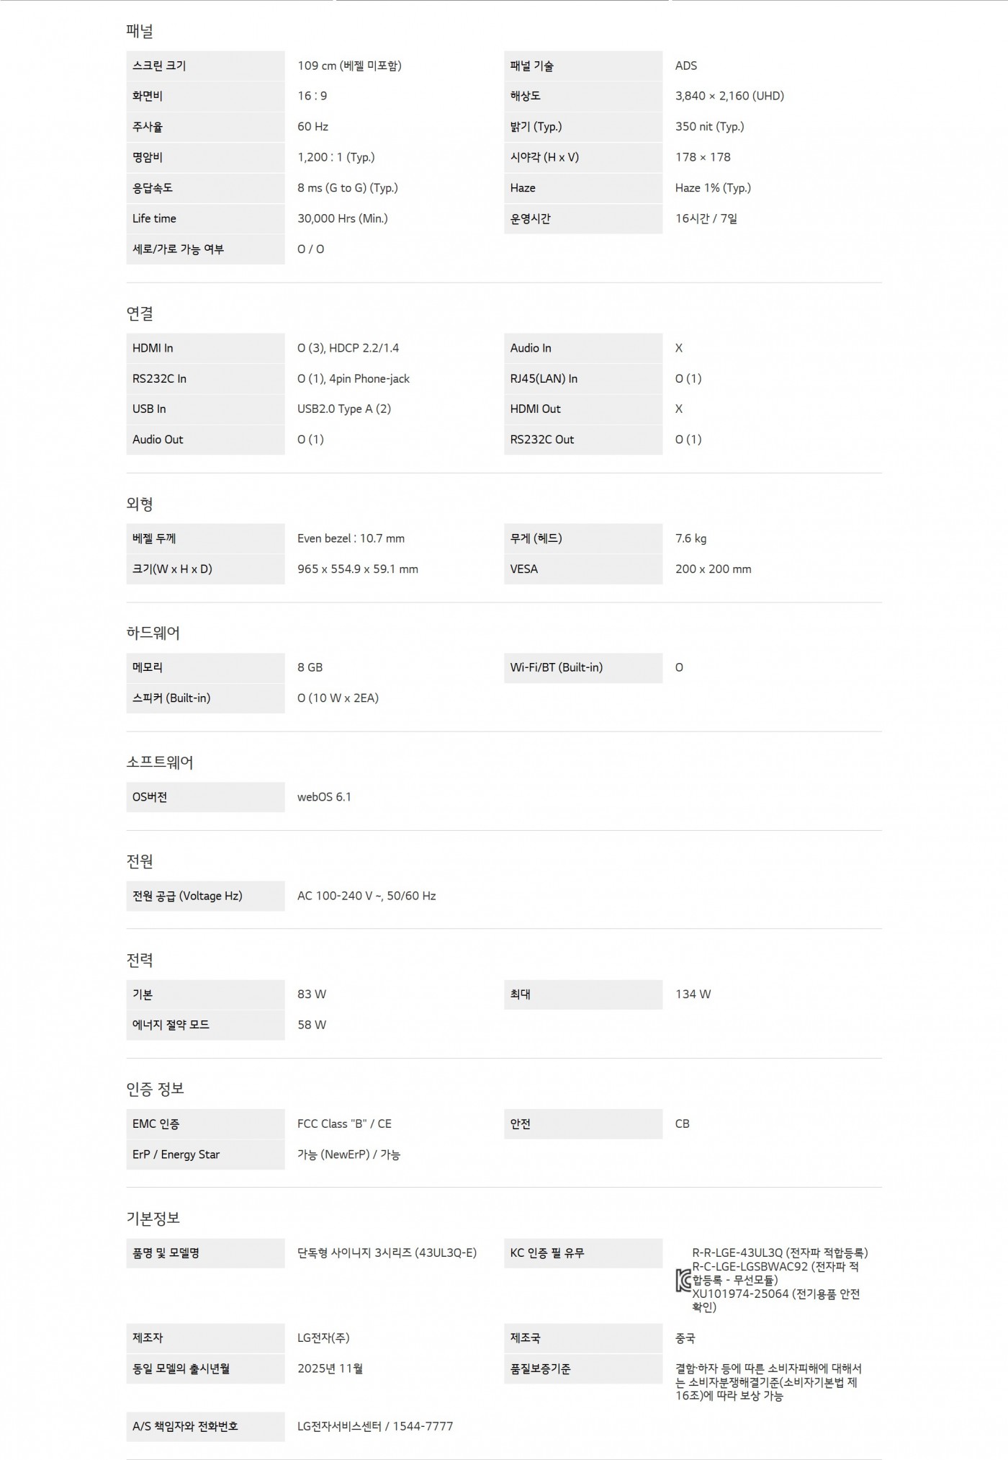
Task: Click the 하드웨어 section heading
Action: (153, 633)
